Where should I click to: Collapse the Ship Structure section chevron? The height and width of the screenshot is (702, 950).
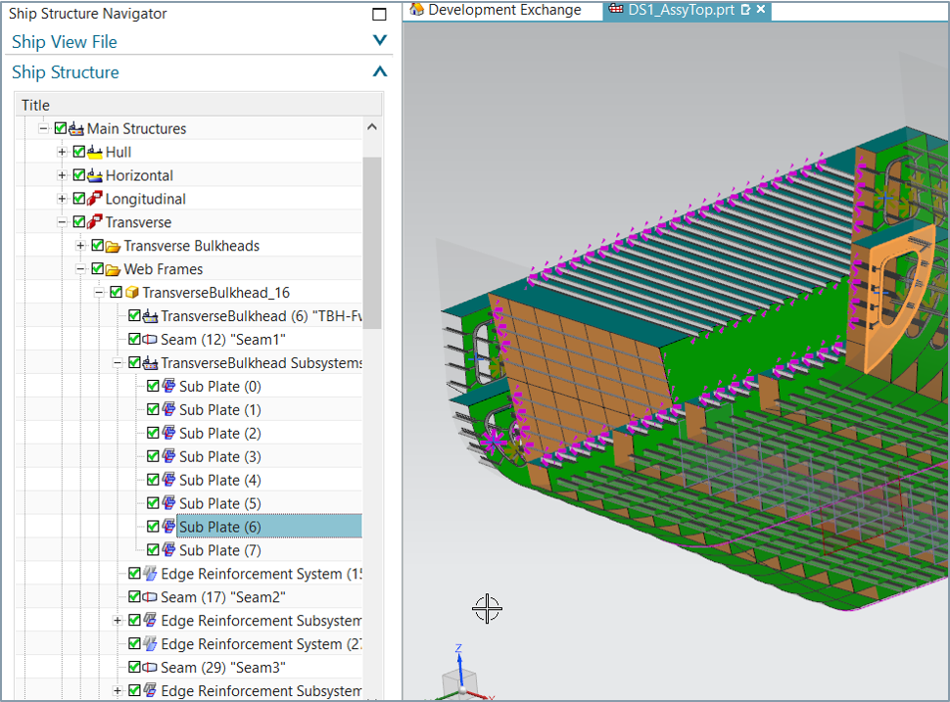point(379,70)
